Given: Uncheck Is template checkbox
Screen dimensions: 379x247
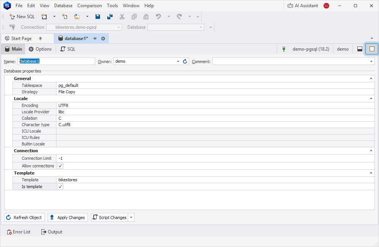Looking at the screenshot, I should (60, 187).
